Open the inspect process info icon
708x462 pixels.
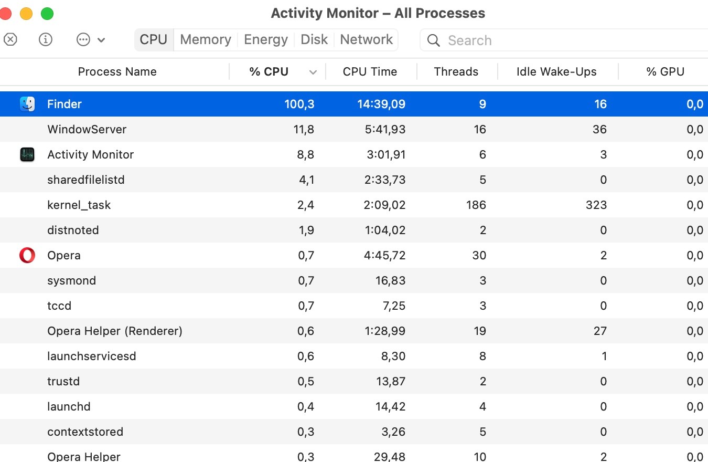coord(45,39)
